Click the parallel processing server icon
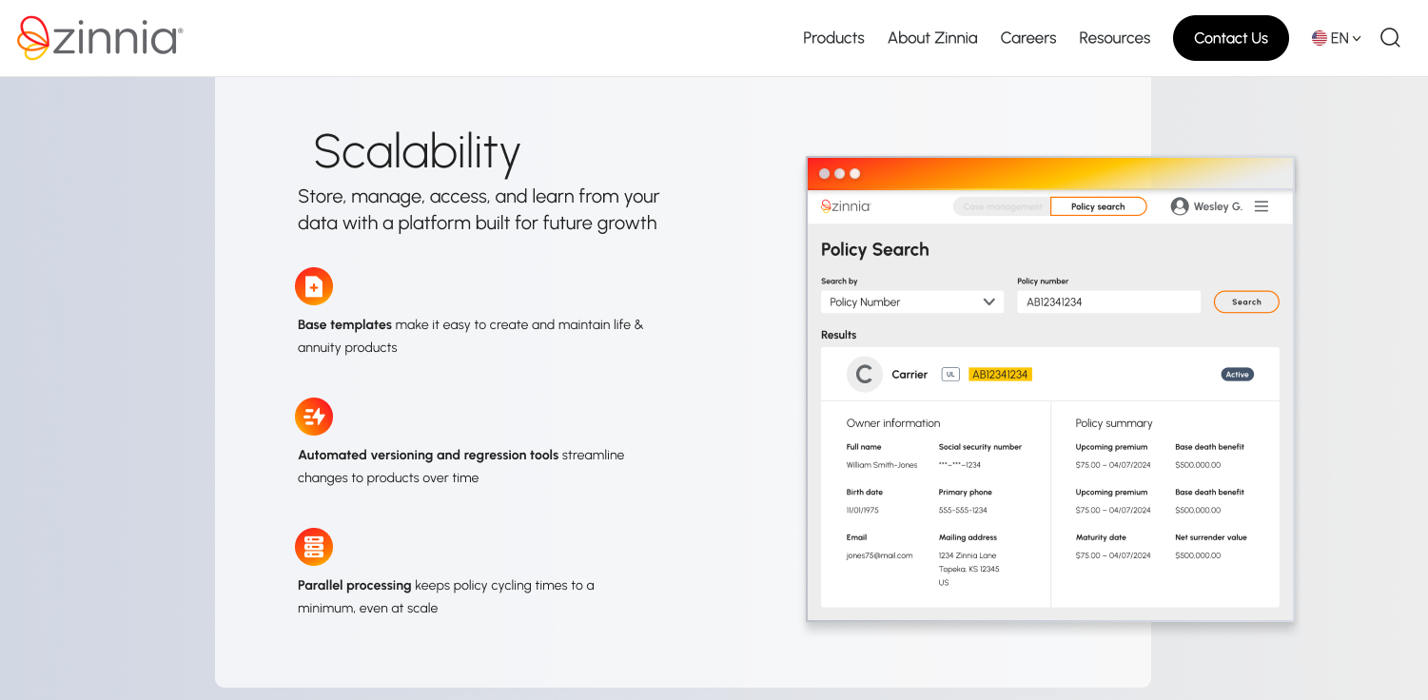Screen dimensions: 1428x700 (x=314, y=547)
